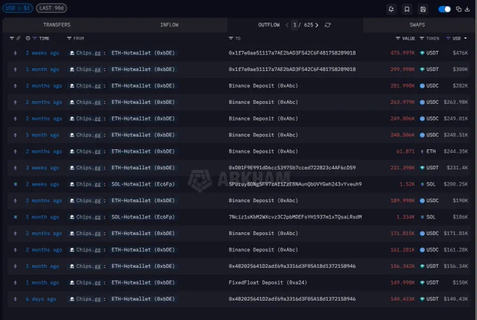
Task: Open the SWAPS tab
Action: pos(417,25)
